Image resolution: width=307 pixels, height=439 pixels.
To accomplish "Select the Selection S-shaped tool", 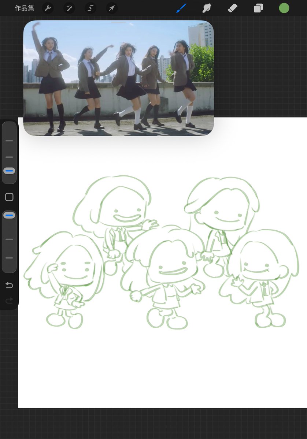I will point(90,8).
